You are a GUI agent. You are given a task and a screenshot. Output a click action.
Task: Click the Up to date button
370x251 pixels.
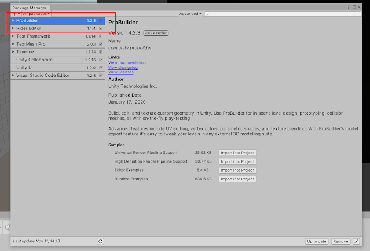coord(316,241)
